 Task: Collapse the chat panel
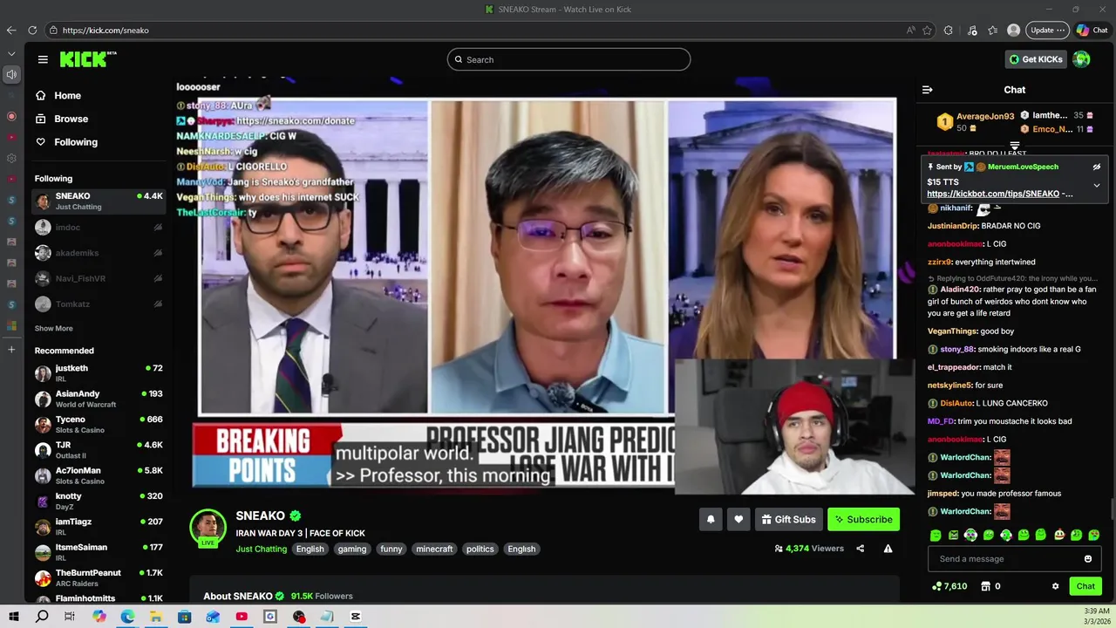point(928,90)
